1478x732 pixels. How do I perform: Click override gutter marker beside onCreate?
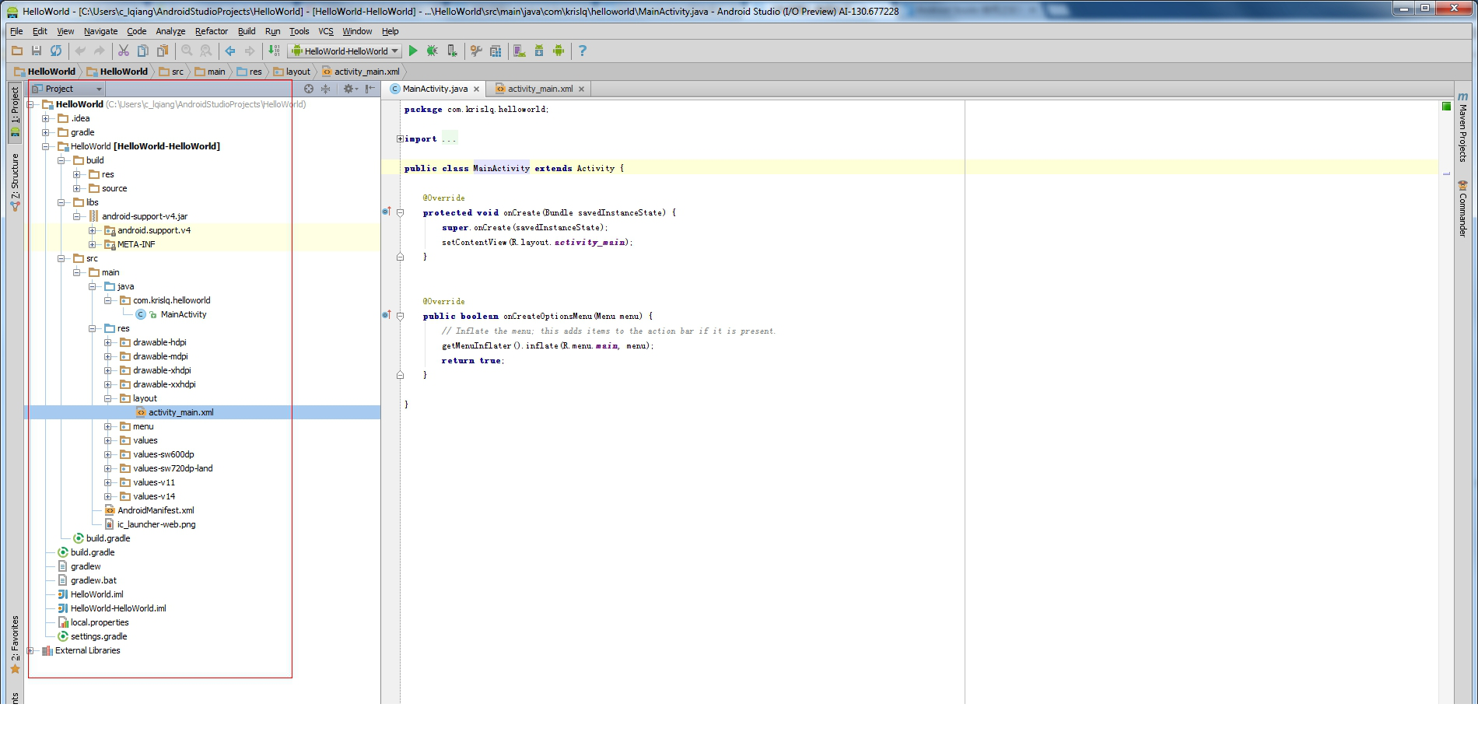[386, 212]
